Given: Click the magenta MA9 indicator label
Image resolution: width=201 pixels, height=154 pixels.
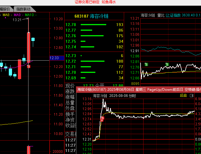Looking at the screenshot, I should pos(18,15).
